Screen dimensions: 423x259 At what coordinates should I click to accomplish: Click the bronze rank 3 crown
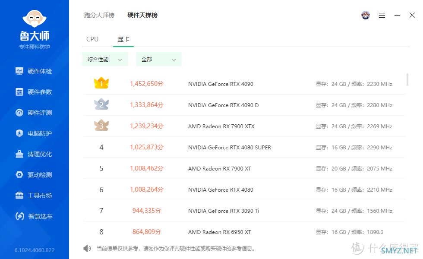tap(101, 125)
